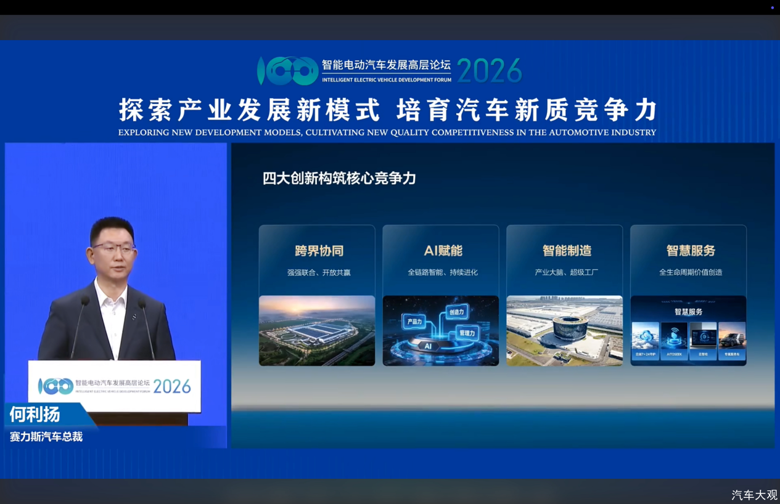The height and width of the screenshot is (504, 780).
Task: Click the 专属服务车 van icon
Action: [732, 338]
